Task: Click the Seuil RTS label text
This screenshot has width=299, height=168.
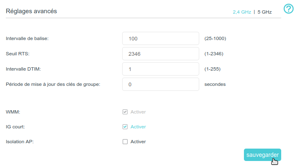Action: point(18,54)
